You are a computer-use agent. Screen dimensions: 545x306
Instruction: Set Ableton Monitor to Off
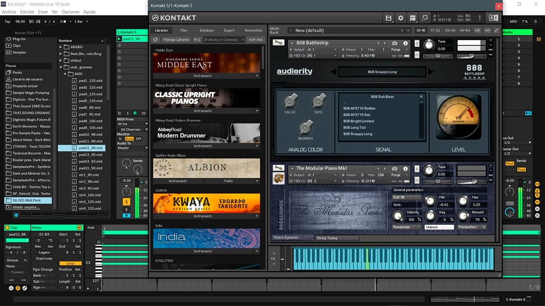coord(139,139)
